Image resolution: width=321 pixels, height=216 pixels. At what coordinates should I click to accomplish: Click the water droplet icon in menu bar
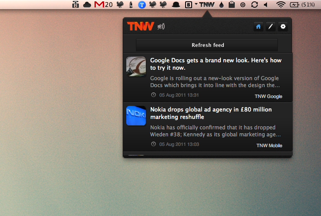pyautogui.click(x=221, y=5)
